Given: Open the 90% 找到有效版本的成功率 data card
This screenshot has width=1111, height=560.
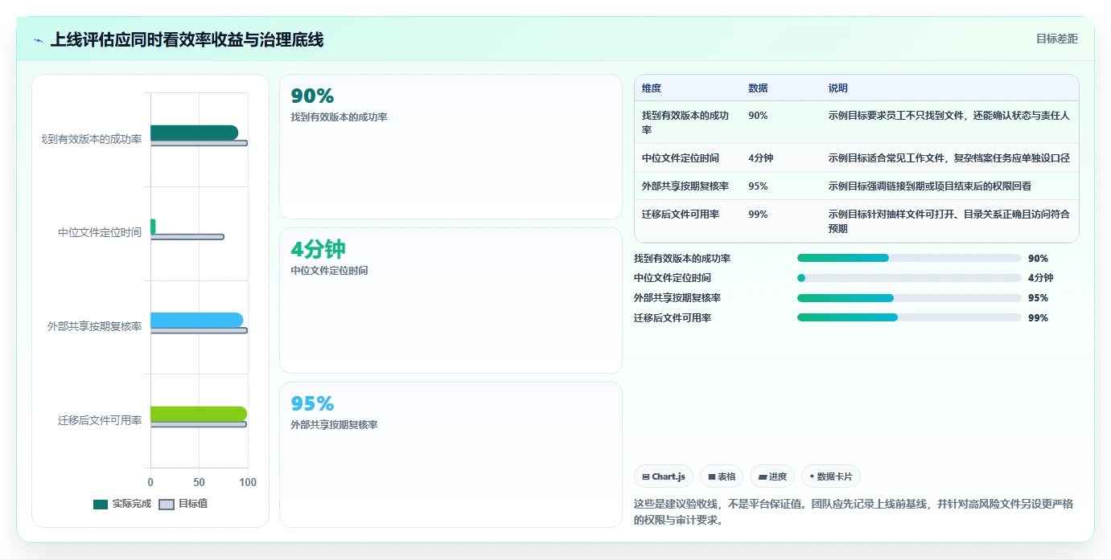Looking at the screenshot, I should (x=451, y=146).
